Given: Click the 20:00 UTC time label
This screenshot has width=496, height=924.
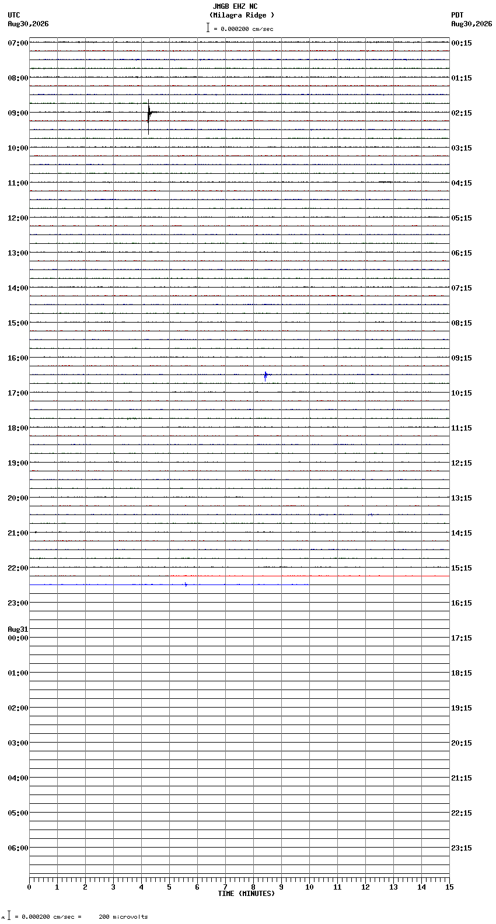Looking at the screenshot, I should (18, 498).
